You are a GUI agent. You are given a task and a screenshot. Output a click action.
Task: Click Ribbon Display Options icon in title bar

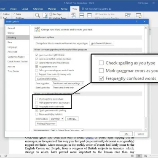tap(154, 3)
